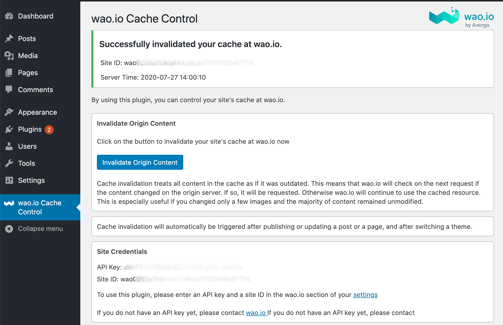Viewport: 503px width, 325px height.
Task: Click the Tools wrench icon
Action: [9, 163]
